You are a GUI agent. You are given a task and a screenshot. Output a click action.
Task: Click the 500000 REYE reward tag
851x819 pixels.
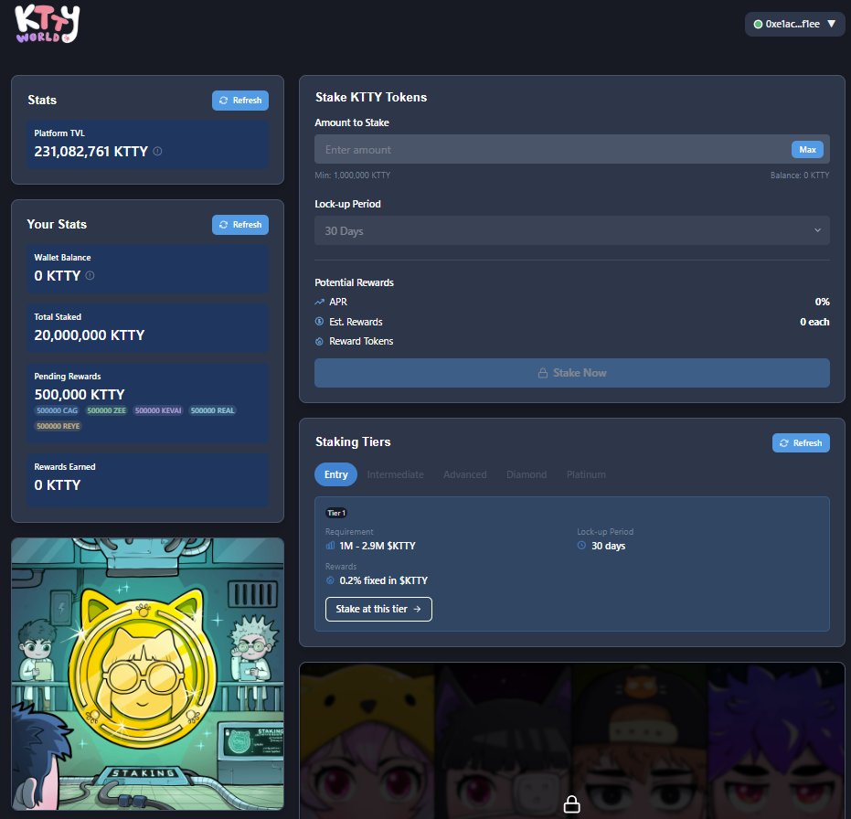[x=59, y=426]
